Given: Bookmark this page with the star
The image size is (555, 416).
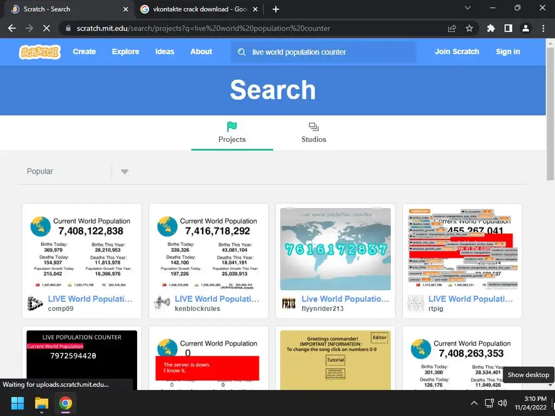Looking at the screenshot, I should coord(469,28).
